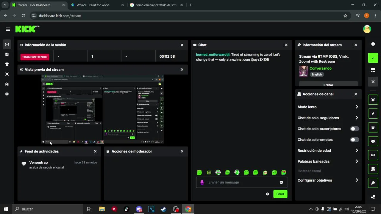Toggle the stream info wrench icon in the right toolbar
This screenshot has height=214, width=381.
pos(373,183)
